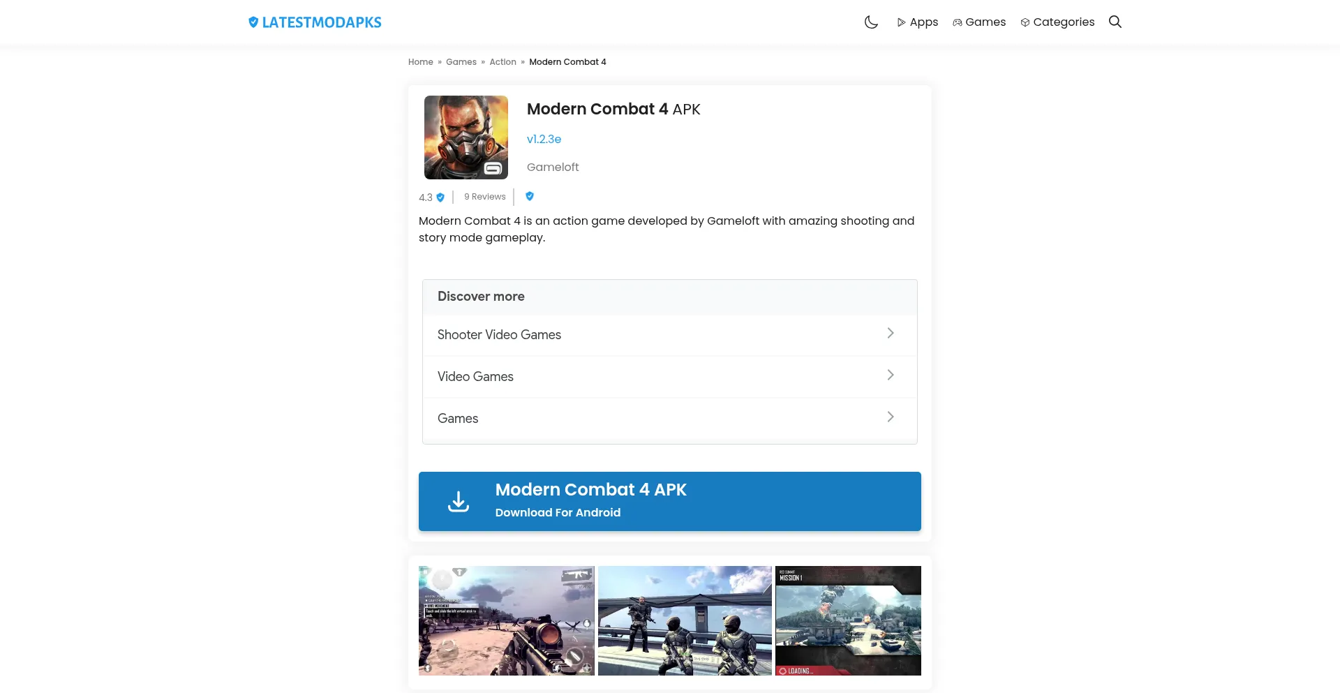Screen dimensions: 1340x693
Task: Open the row labeled only Games in Discover more
Action: [x=670, y=419]
